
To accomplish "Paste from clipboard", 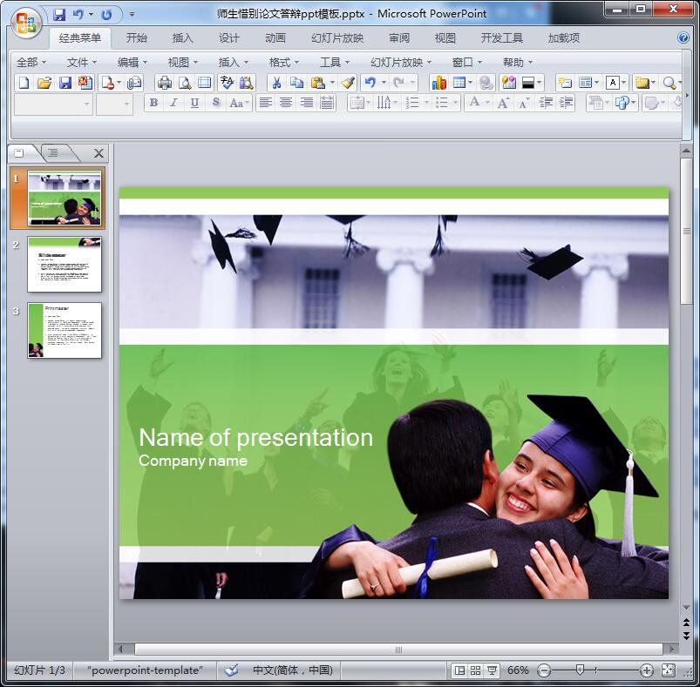I will tap(317, 83).
